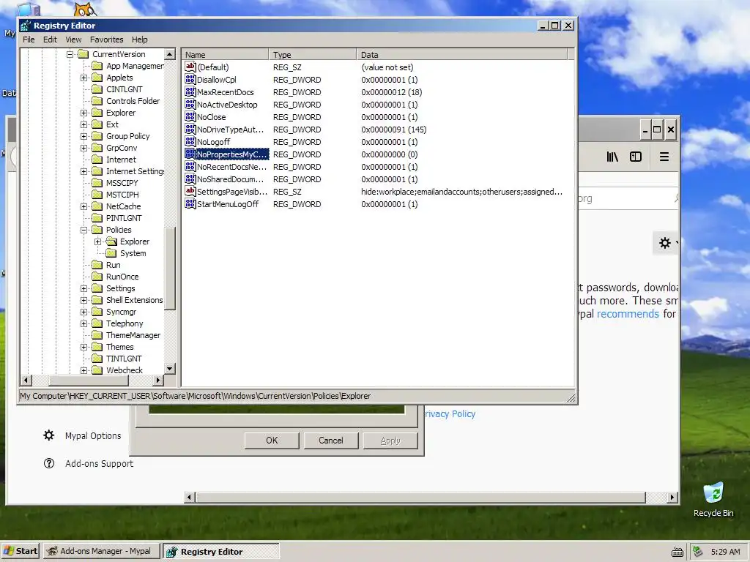This screenshot has height=562, width=750.
Task: Click the tray icon next to clock
Action: (x=698, y=552)
